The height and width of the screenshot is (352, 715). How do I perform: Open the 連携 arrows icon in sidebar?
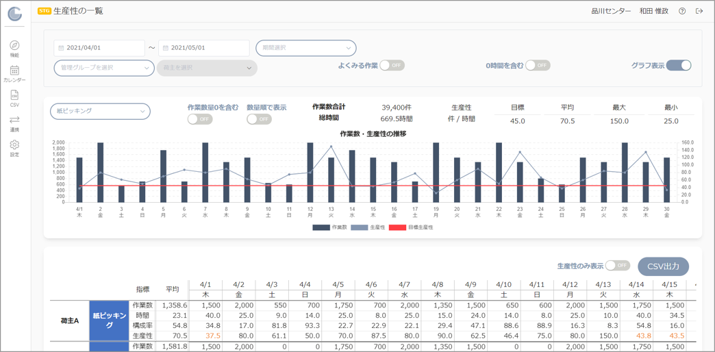click(14, 121)
